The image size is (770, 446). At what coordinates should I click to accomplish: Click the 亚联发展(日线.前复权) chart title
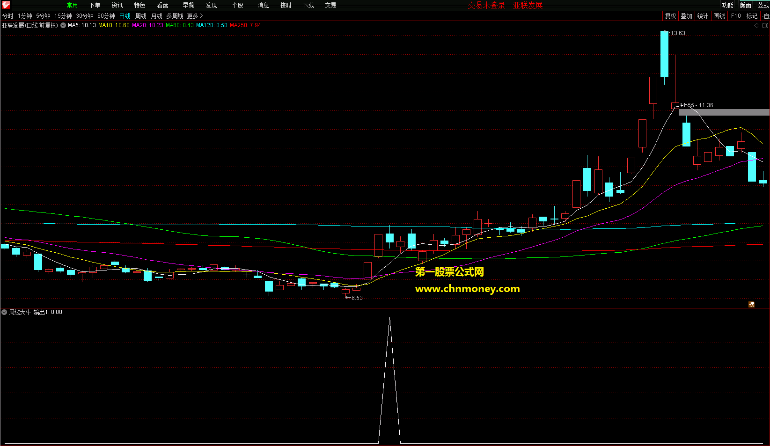30,25
